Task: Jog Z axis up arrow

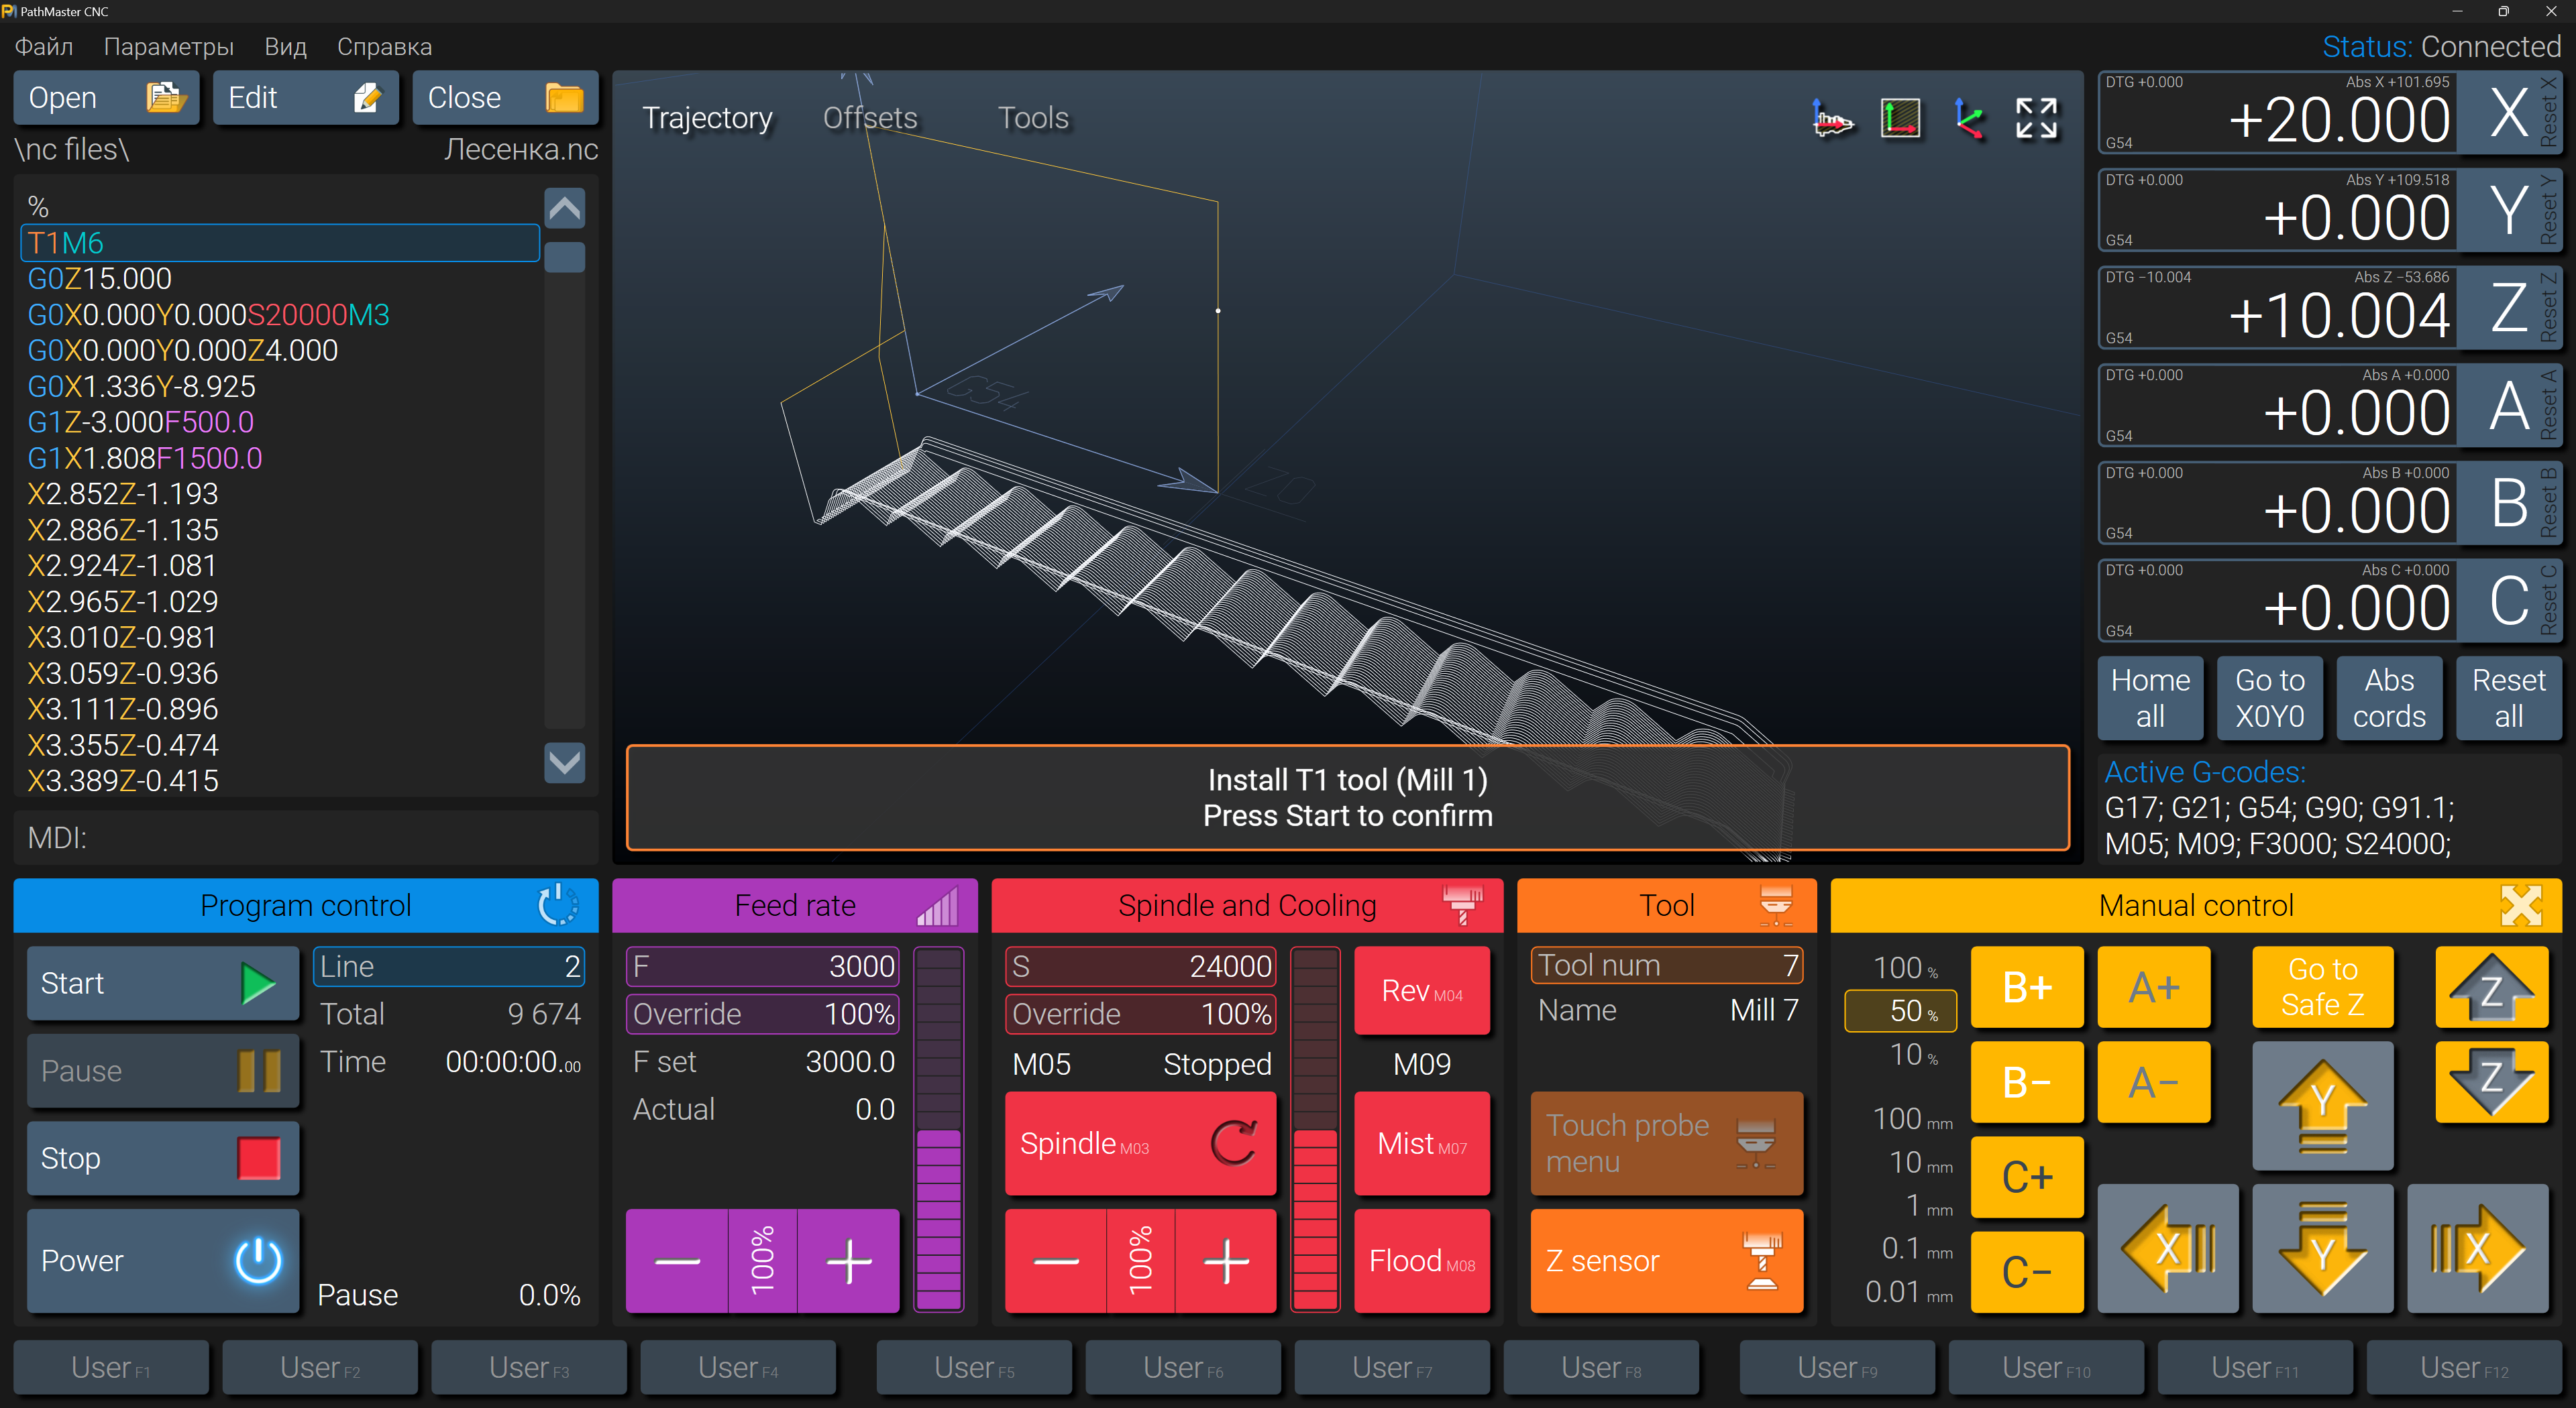Action: (2491, 988)
